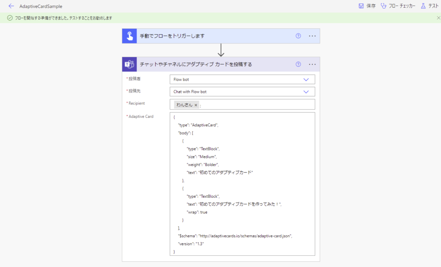Image resolution: width=441 pixels, height=267 pixels.
Task: Collapse the 手動でフローをトリガーします step header
Action: click(221, 36)
